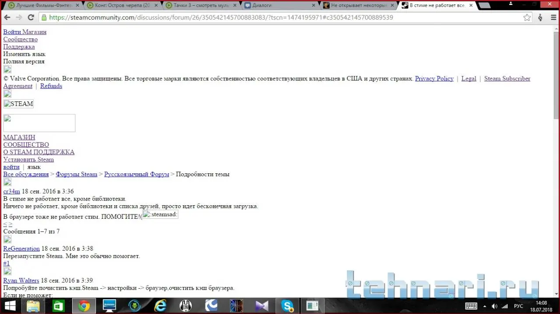Go to 'Все обсуждения' breadcrumb
This screenshot has width=560, height=314.
click(x=26, y=174)
